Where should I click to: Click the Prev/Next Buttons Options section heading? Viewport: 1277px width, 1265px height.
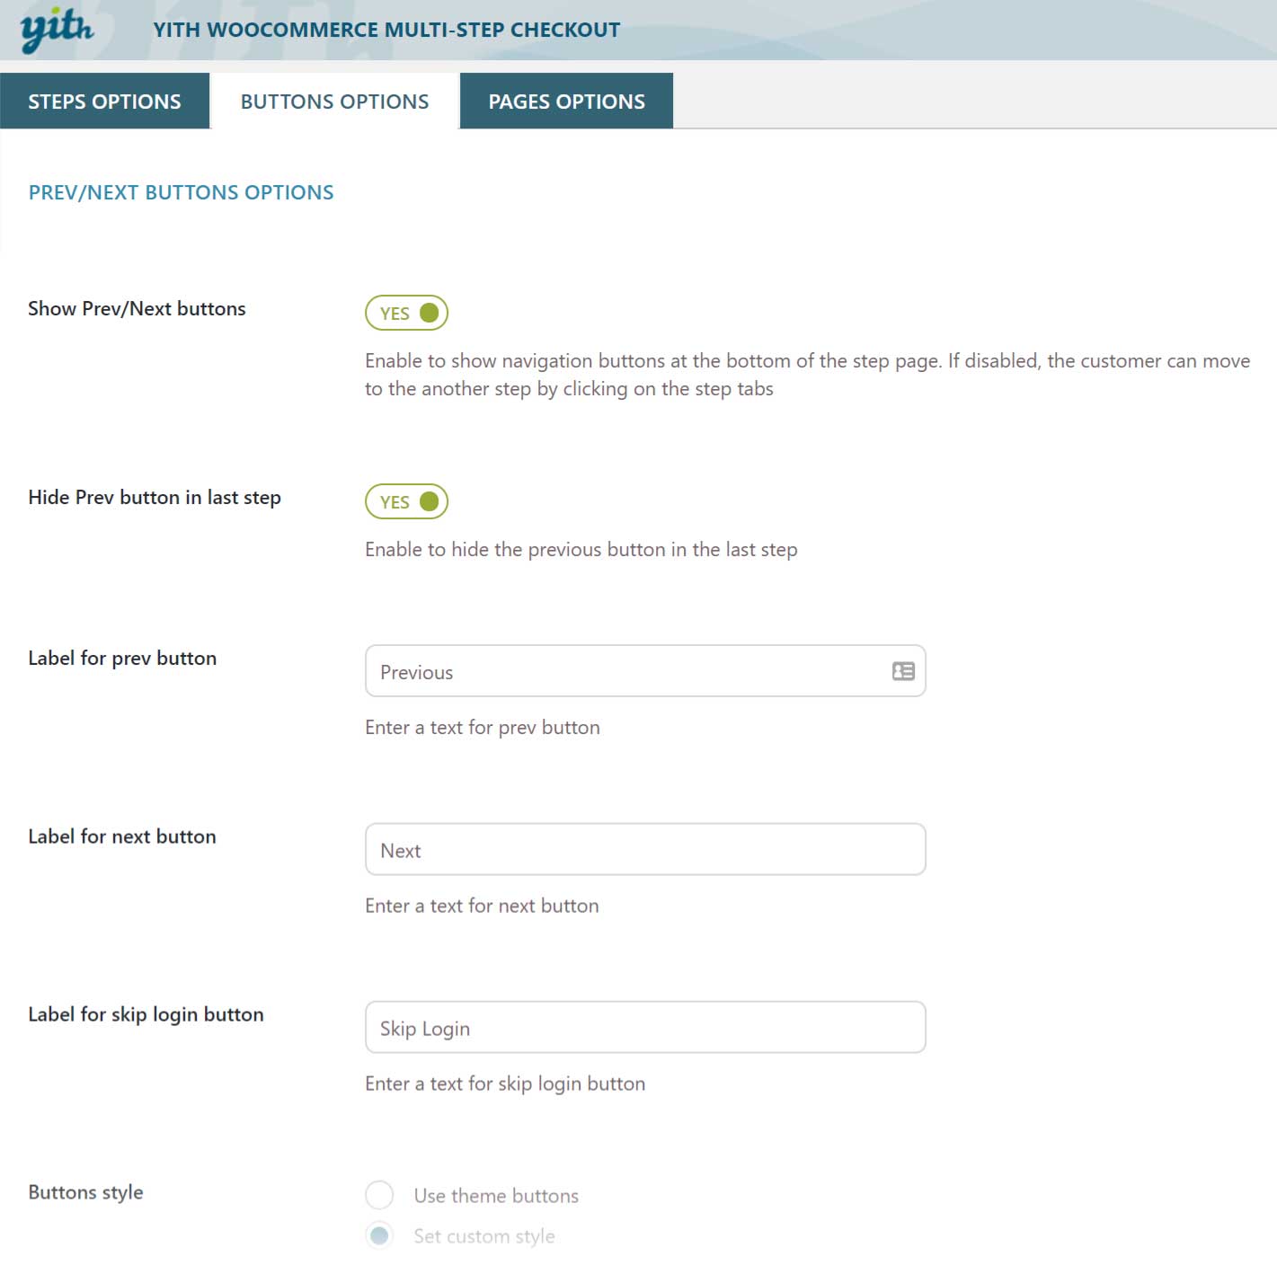[x=181, y=192]
